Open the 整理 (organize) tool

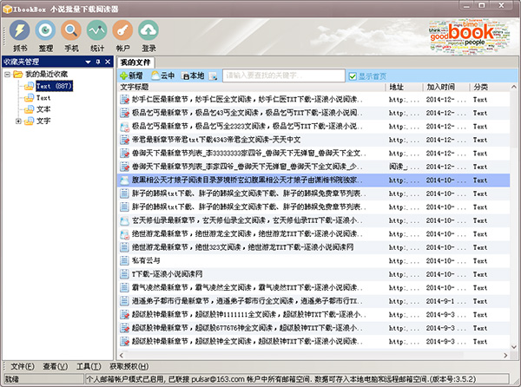tap(45, 35)
